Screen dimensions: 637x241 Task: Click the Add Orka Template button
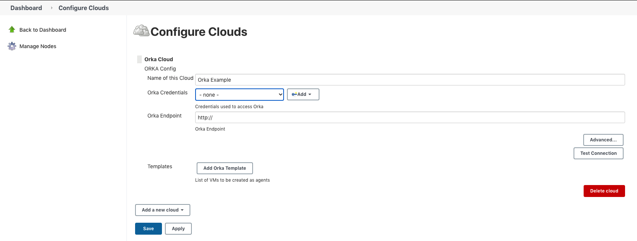click(225, 168)
